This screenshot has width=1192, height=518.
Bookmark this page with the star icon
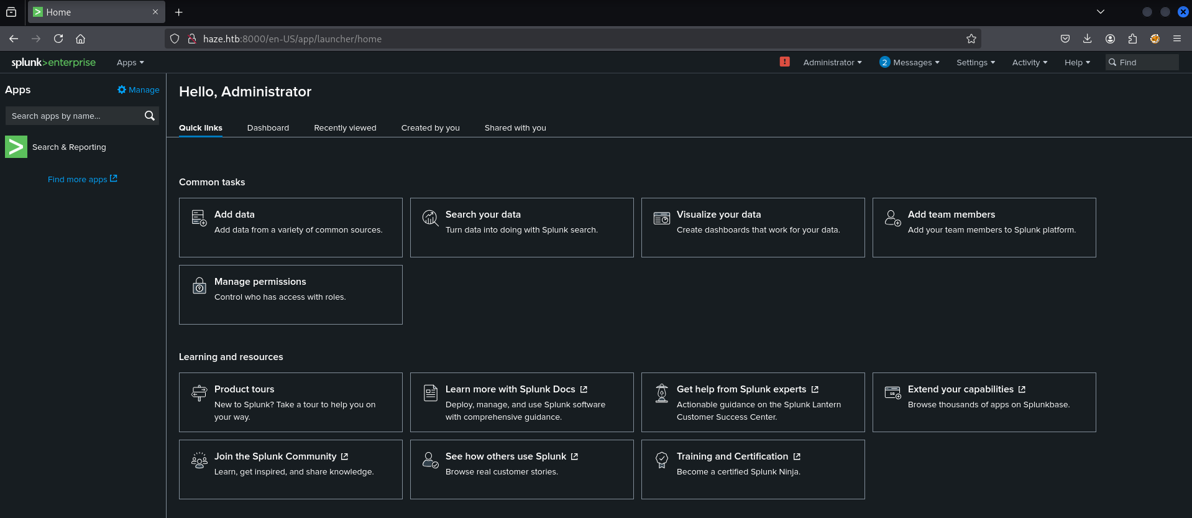tap(971, 39)
